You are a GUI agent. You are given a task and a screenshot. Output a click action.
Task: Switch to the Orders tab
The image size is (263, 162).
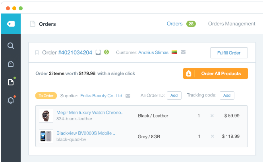click(175, 24)
